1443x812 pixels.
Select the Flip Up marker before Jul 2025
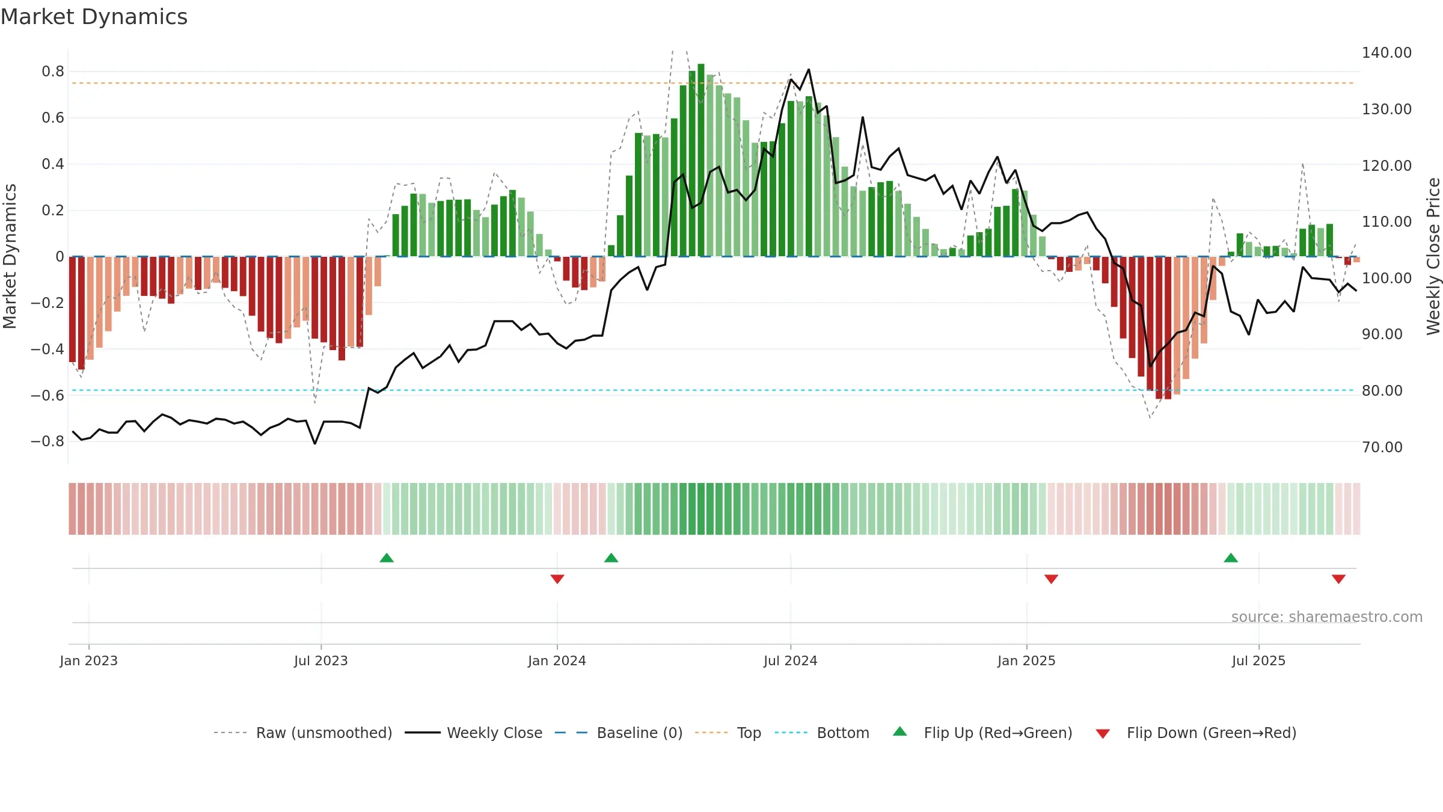1231,558
